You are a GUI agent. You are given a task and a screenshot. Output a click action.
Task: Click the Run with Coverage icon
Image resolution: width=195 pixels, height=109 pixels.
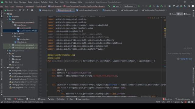(154, 6)
